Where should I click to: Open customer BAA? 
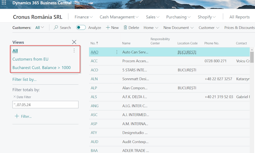[x=94, y=150]
